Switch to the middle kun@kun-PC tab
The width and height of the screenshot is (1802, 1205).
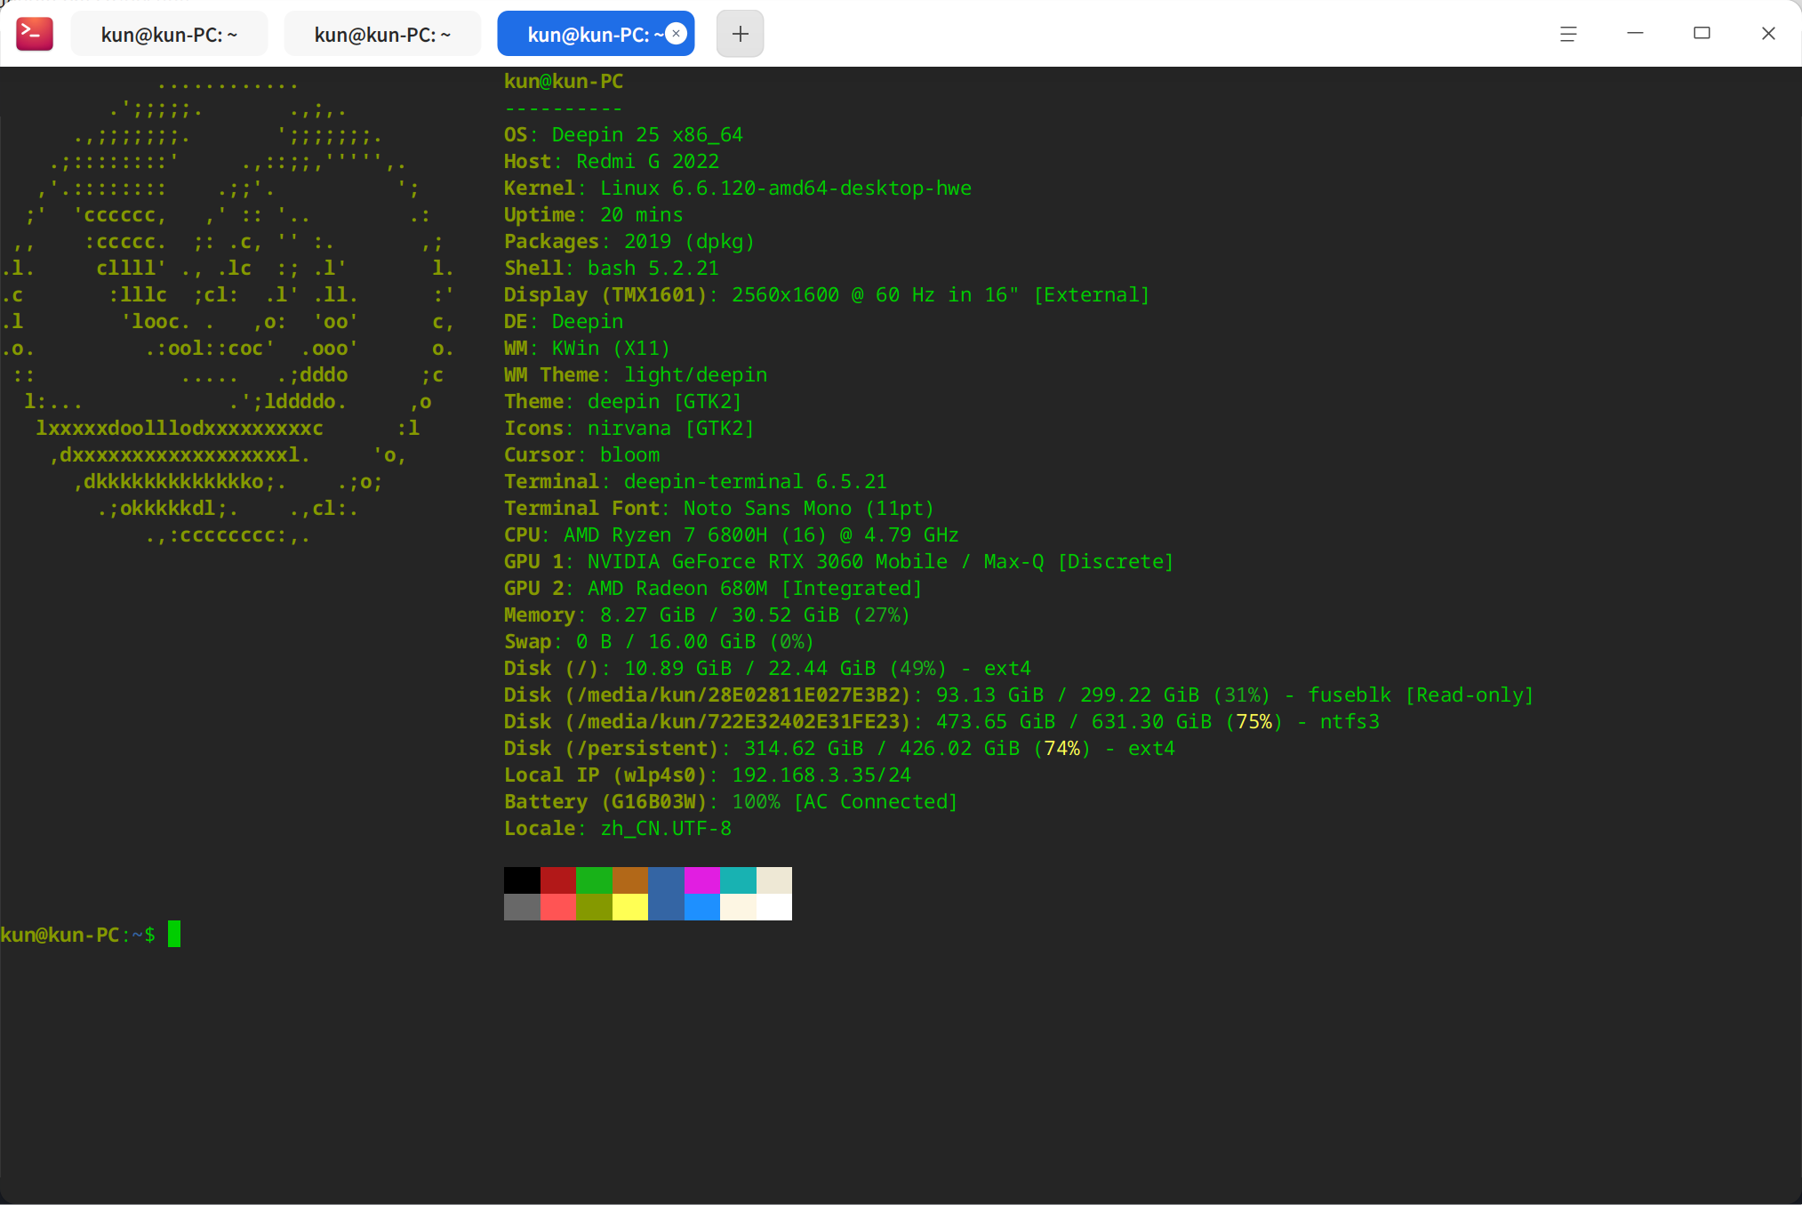[x=382, y=35]
